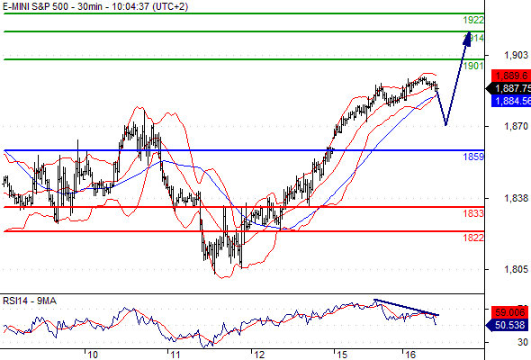Click the 1,870 price axis value

(516, 126)
